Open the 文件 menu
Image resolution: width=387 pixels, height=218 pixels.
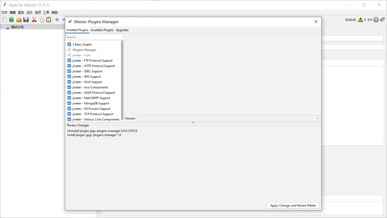click(4, 12)
